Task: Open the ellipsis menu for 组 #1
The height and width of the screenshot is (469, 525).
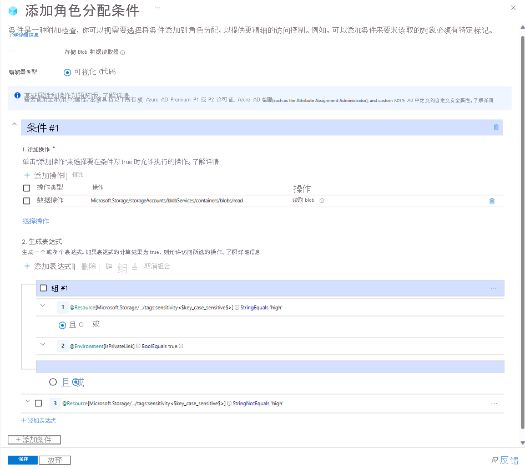Action: pos(493,288)
